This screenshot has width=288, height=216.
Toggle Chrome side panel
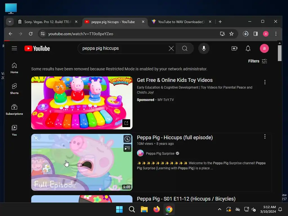tap(256, 34)
